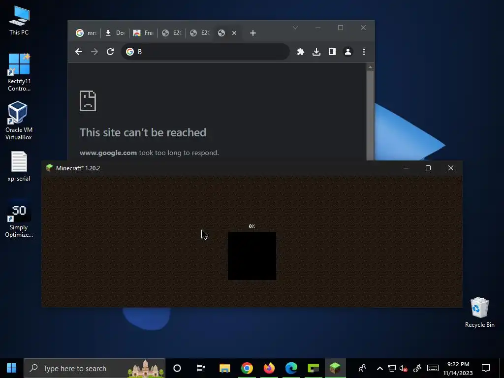Open a new Chrome tab
The height and width of the screenshot is (378, 504).
(253, 33)
